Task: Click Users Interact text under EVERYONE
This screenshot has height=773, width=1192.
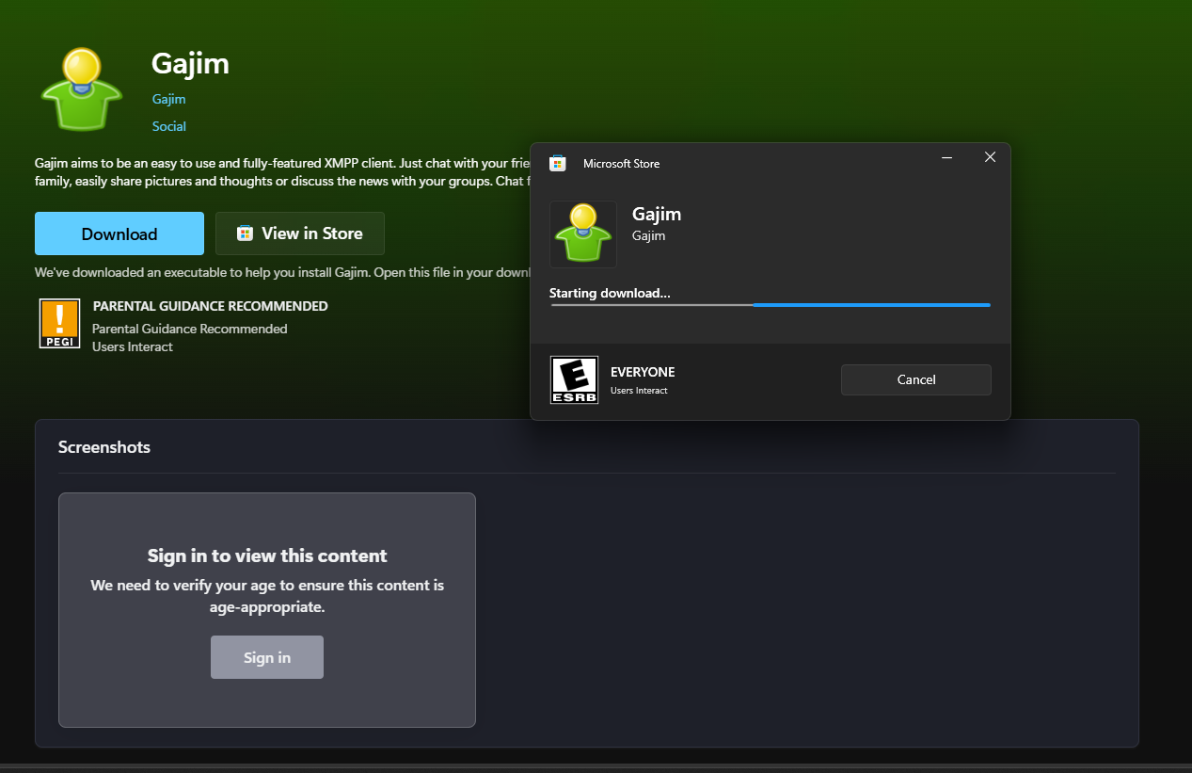Action: coord(639,391)
